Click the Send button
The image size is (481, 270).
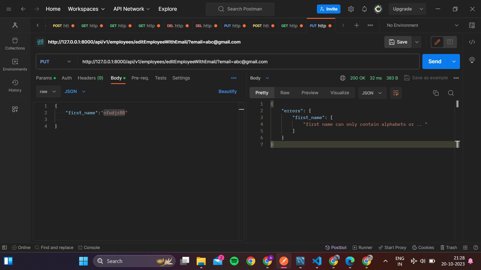coord(434,61)
